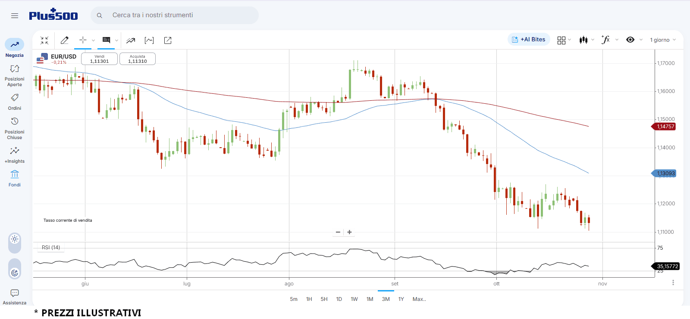690x319 pixels.
Task: Open the three-dot chart options menu
Action: [x=673, y=282]
